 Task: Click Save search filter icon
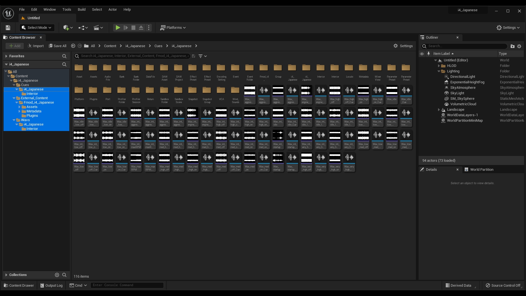point(193,56)
